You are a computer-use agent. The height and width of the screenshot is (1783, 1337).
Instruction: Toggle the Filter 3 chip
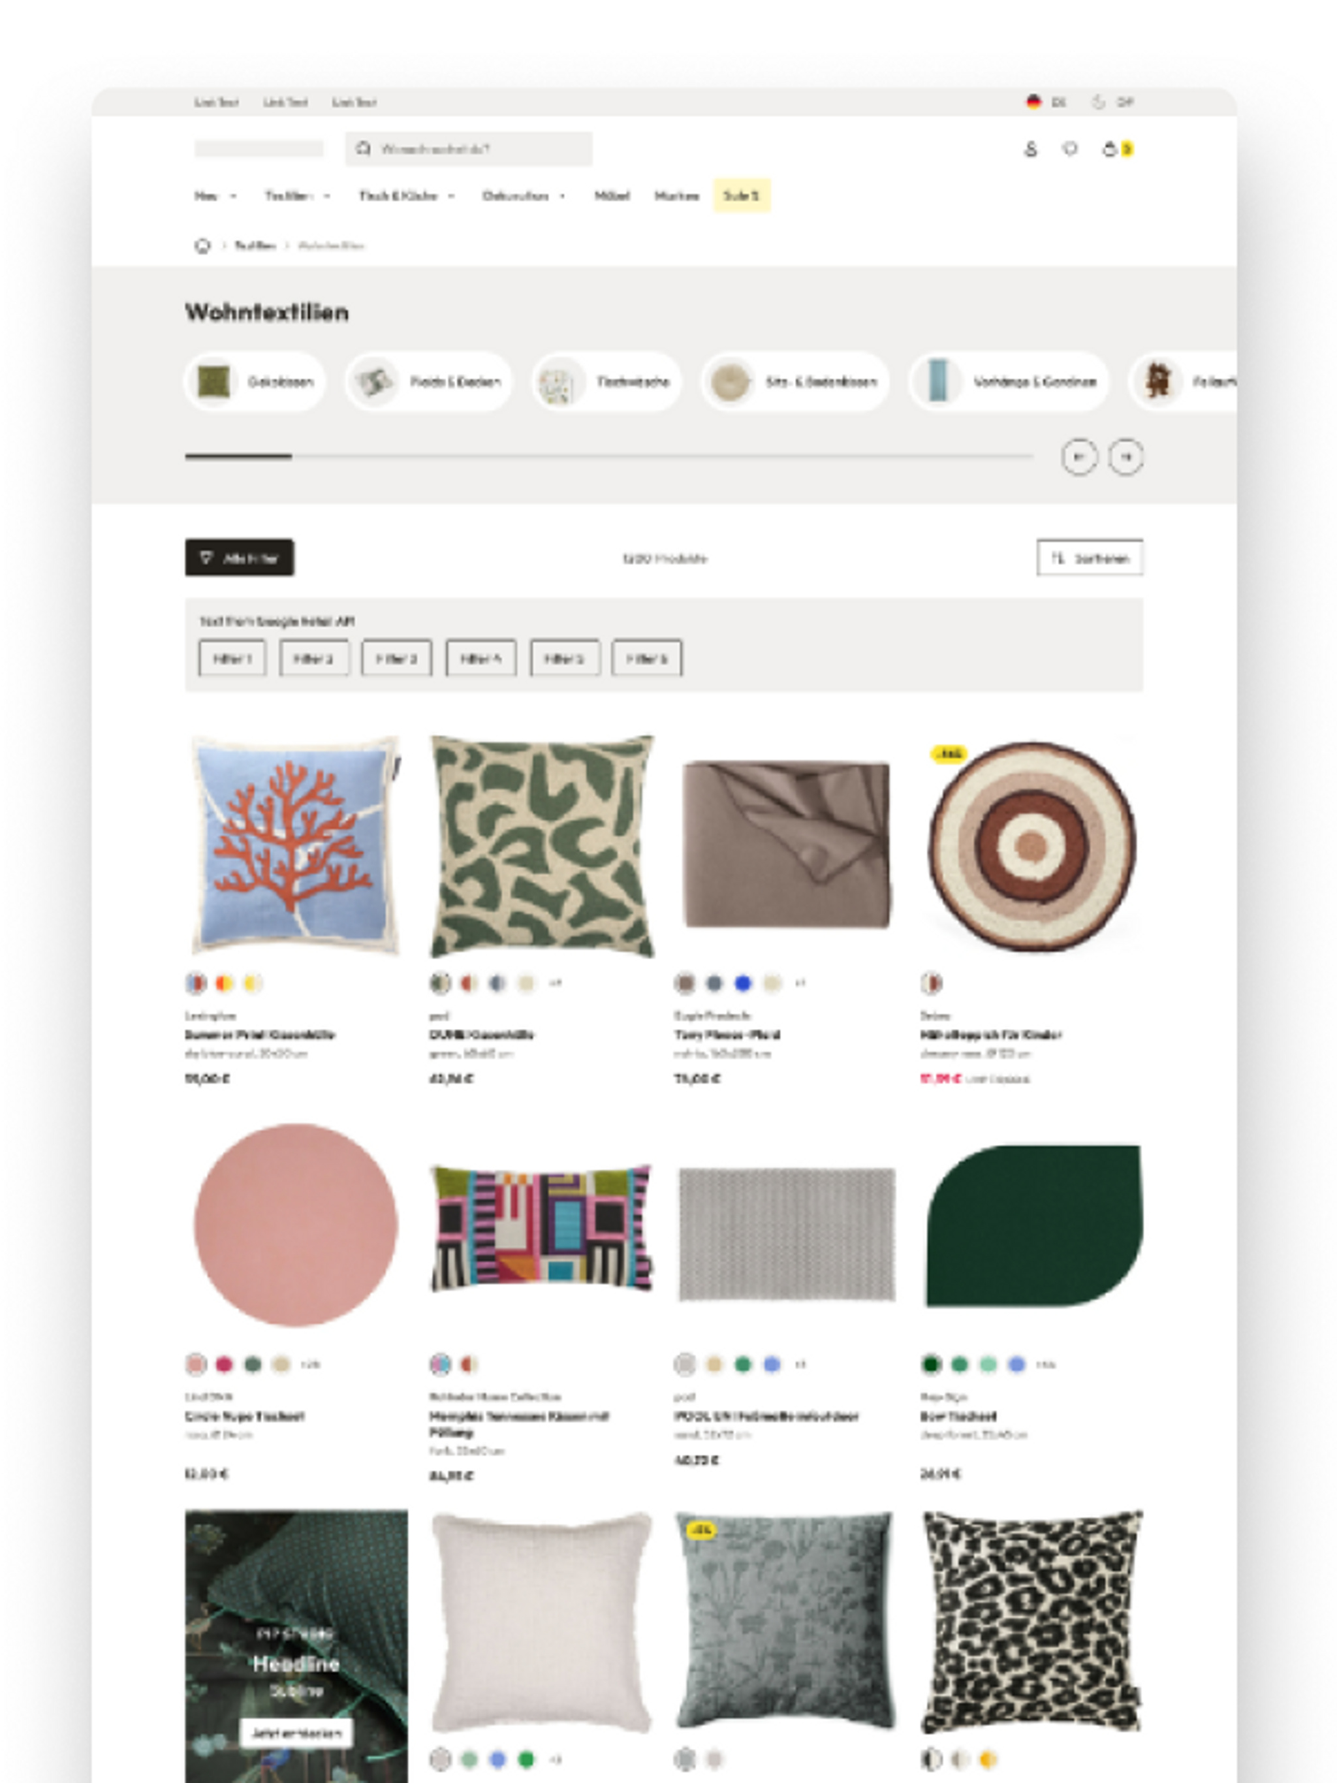396,659
